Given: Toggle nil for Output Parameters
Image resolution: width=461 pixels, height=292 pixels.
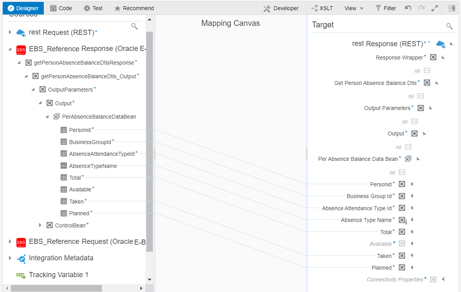Looking at the screenshot, I should (x=414, y=121).
